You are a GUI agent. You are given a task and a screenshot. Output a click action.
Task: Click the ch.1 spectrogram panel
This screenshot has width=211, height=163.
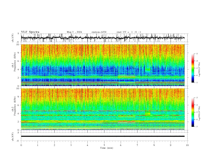pos(103,65)
